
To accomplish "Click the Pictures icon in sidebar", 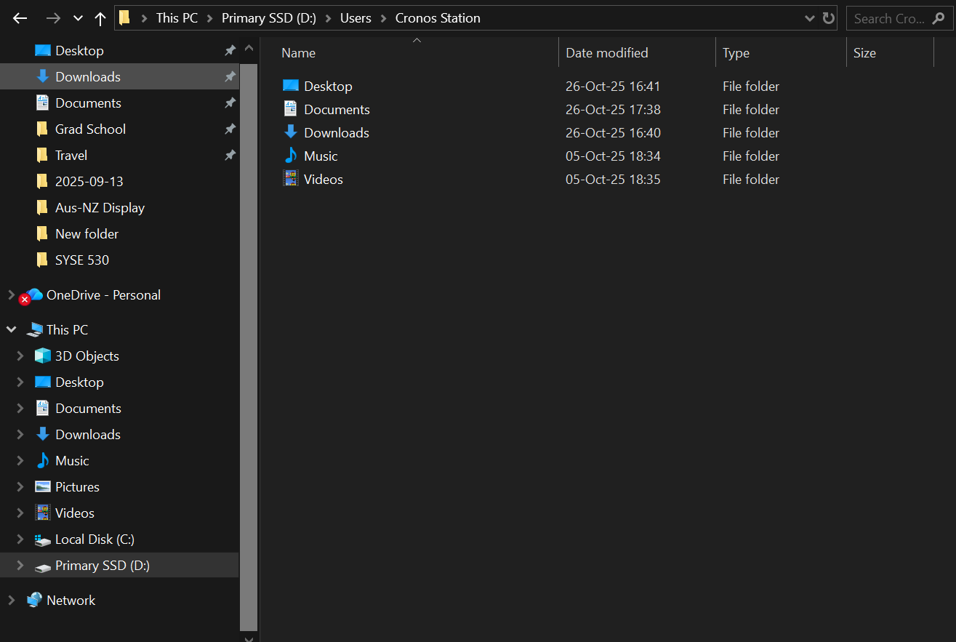I will (43, 486).
